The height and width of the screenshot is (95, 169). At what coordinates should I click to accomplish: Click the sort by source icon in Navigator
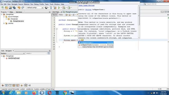[30, 85]
